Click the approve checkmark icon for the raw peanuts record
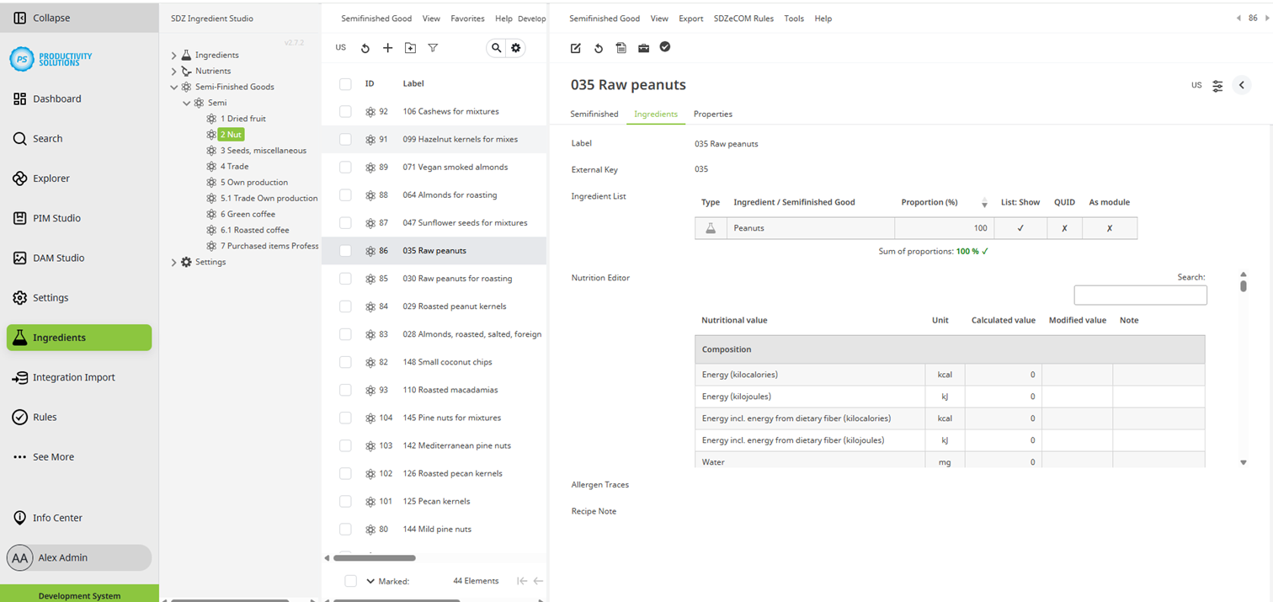Screen dimensions: 1273x602 pyautogui.click(x=665, y=48)
